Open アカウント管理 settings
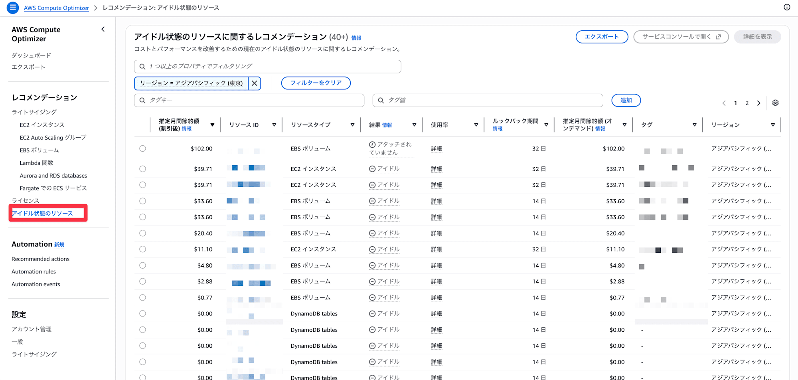This screenshot has height=380, width=798. tap(32, 329)
